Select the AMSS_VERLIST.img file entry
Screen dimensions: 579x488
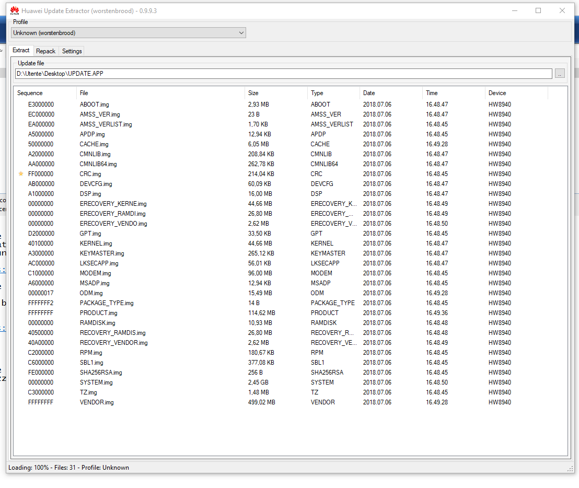pyautogui.click(x=106, y=124)
